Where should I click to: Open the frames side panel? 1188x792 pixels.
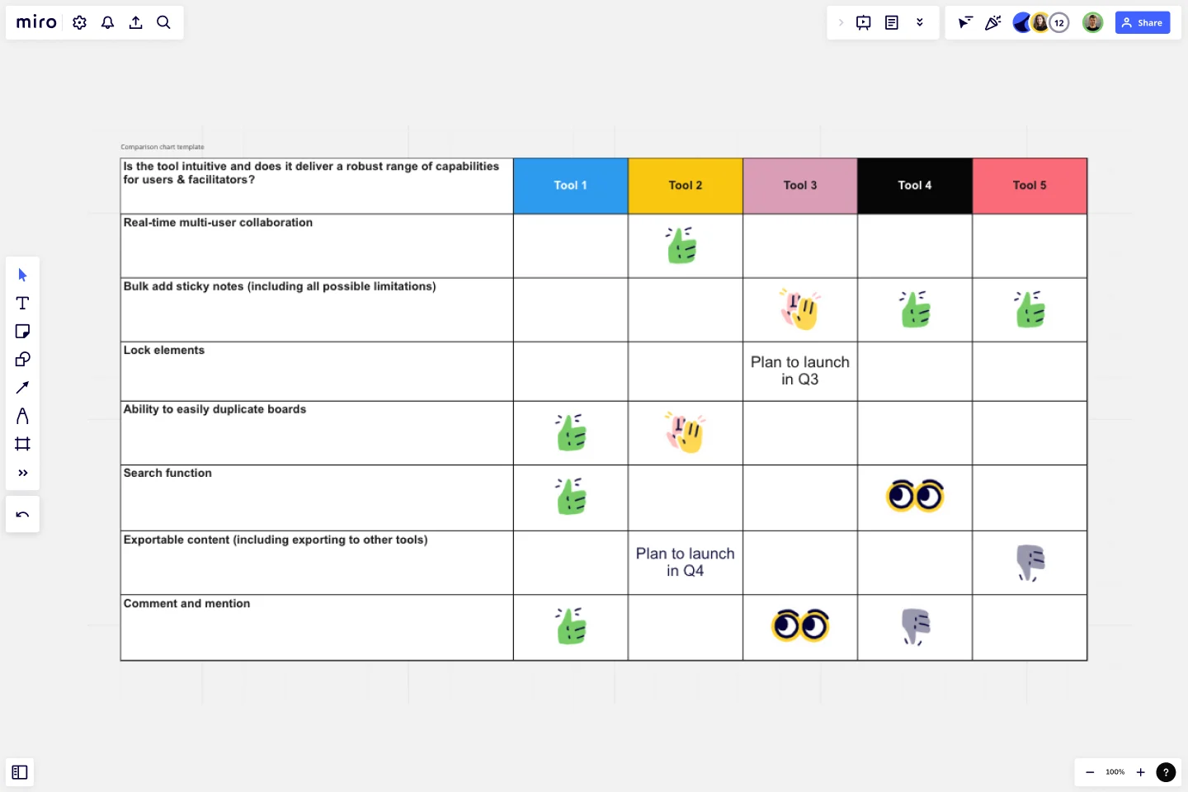(x=20, y=772)
